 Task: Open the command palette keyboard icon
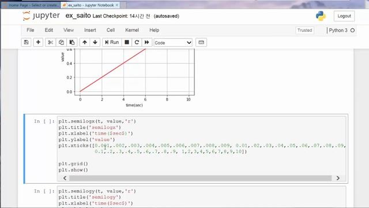[x=201, y=42]
